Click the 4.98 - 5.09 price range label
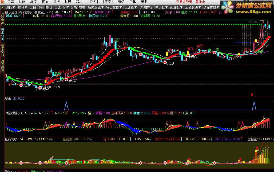 tap(52, 87)
